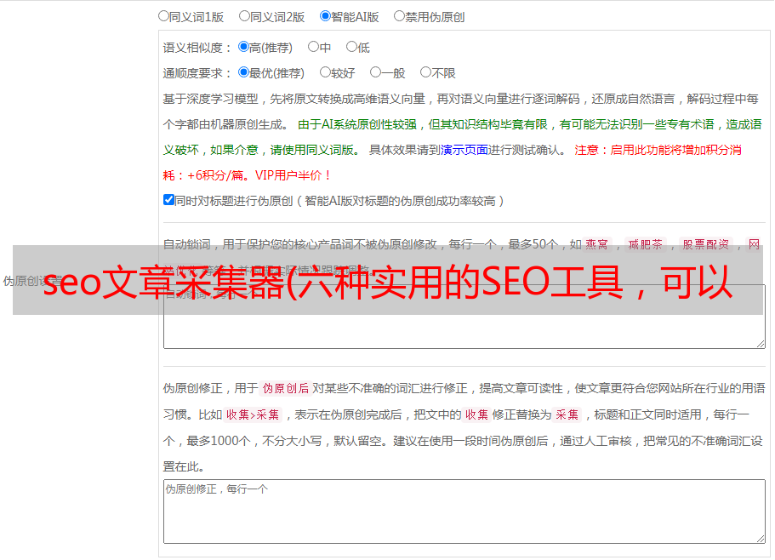Choose the 同义词2版 radio option

[244, 15]
